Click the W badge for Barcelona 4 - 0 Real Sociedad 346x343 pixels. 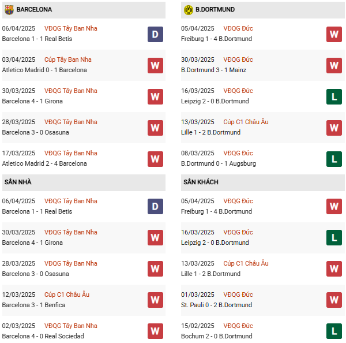(155, 331)
